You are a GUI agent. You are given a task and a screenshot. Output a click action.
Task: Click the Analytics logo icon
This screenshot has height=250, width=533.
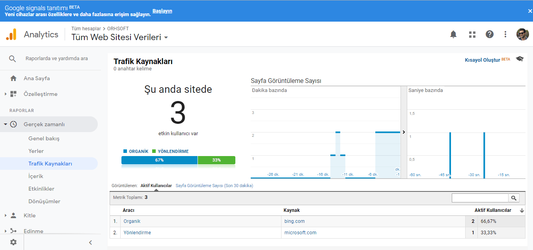(11, 34)
